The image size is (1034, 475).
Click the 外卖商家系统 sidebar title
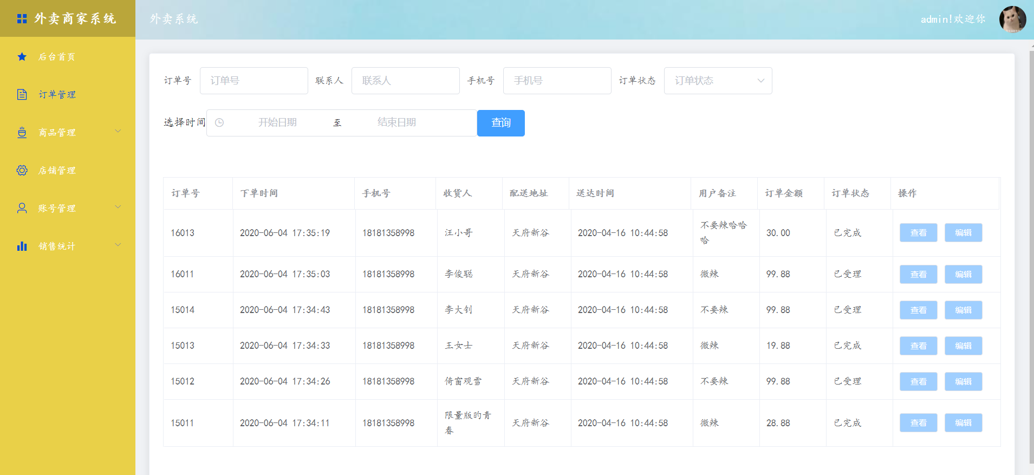tap(75, 19)
